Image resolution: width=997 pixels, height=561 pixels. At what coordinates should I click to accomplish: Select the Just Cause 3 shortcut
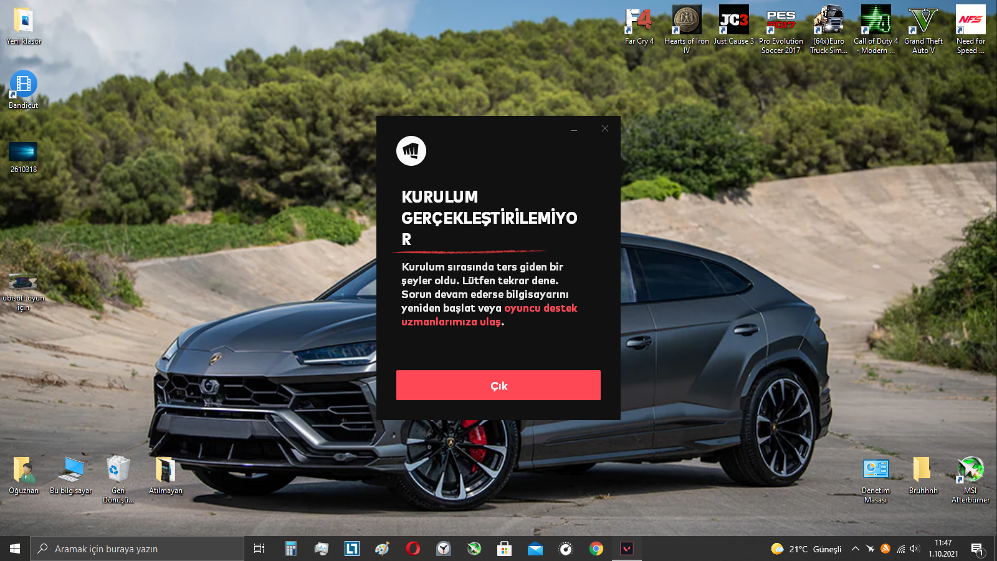[x=734, y=26]
